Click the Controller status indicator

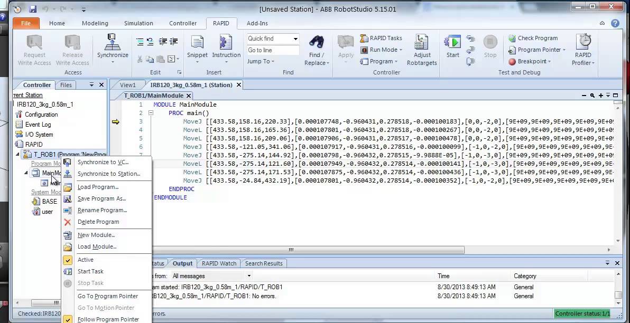(583, 313)
